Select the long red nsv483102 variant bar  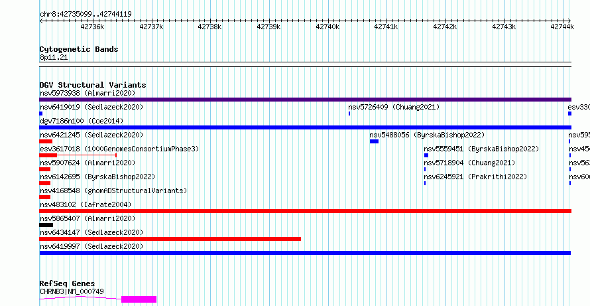(x=305, y=211)
